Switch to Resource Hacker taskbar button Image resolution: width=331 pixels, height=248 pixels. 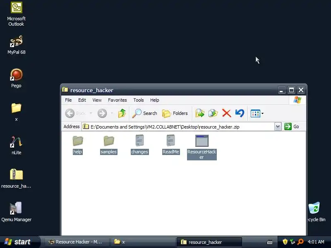(x=76, y=242)
